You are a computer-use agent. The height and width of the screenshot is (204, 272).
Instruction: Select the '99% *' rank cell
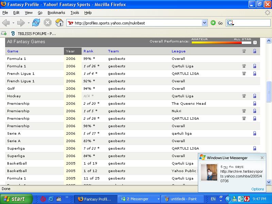pos(89,58)
